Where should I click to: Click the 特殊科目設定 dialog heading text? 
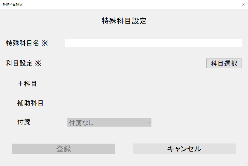tap(124, 21)
